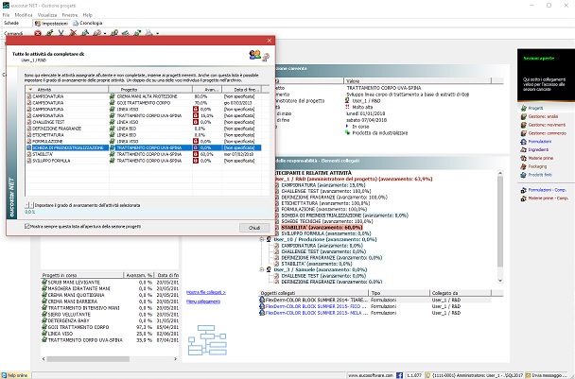Screen dimensions: 575x379
Task: Sort the dialog list by Avan... column
Action: [207, 90]
